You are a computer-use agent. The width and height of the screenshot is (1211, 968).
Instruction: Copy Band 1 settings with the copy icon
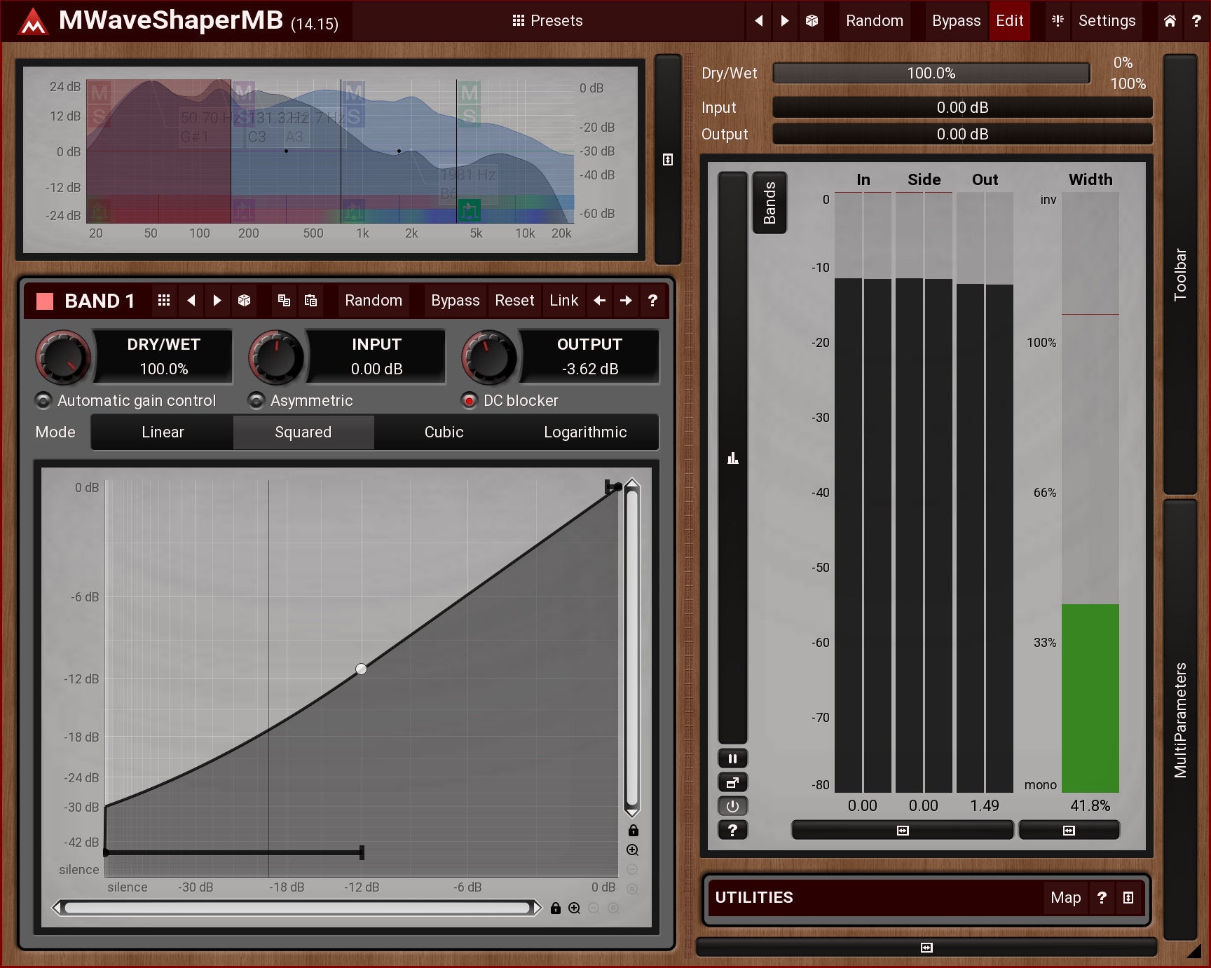284,301
